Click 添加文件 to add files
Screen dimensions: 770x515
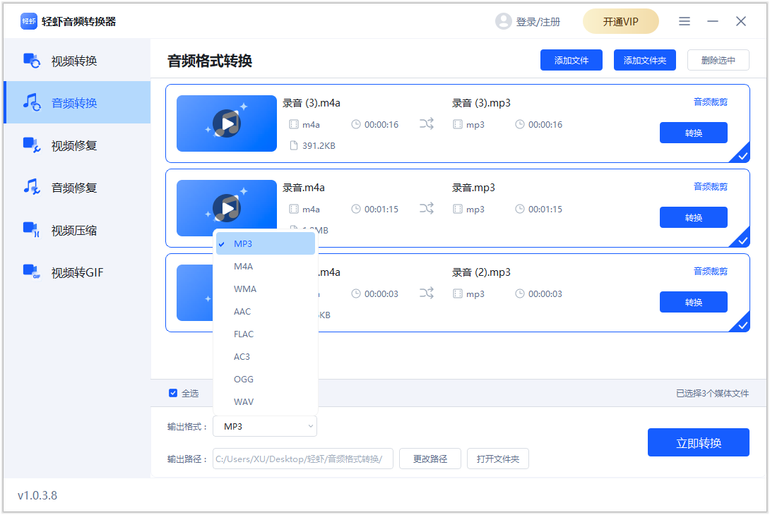[571, 60]
